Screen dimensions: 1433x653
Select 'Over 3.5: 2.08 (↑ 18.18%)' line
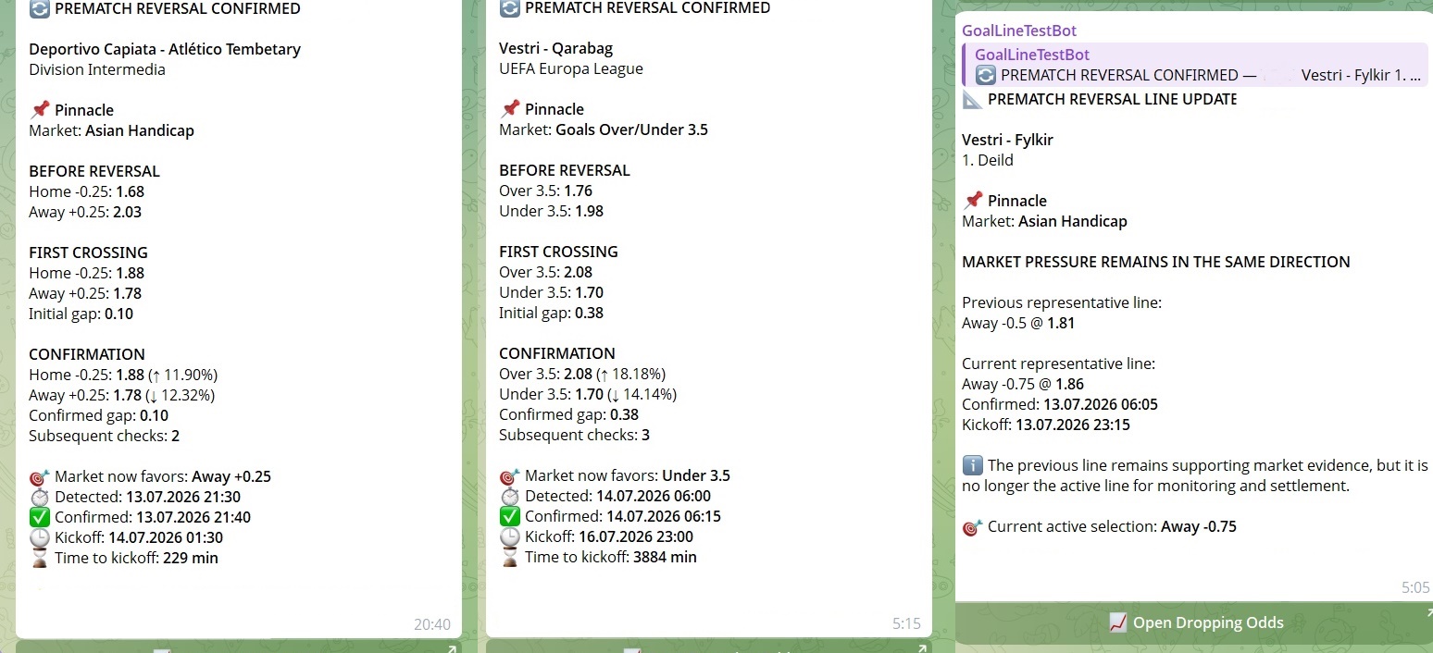582,374
